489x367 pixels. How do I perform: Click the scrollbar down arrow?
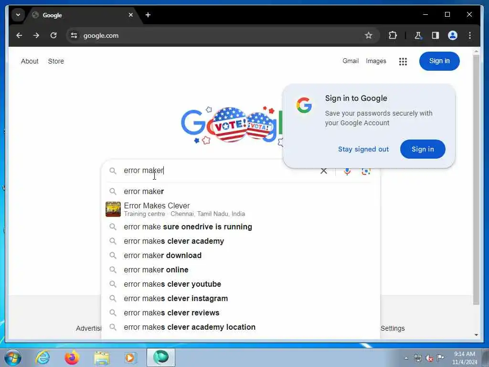[x=476, y=335]
